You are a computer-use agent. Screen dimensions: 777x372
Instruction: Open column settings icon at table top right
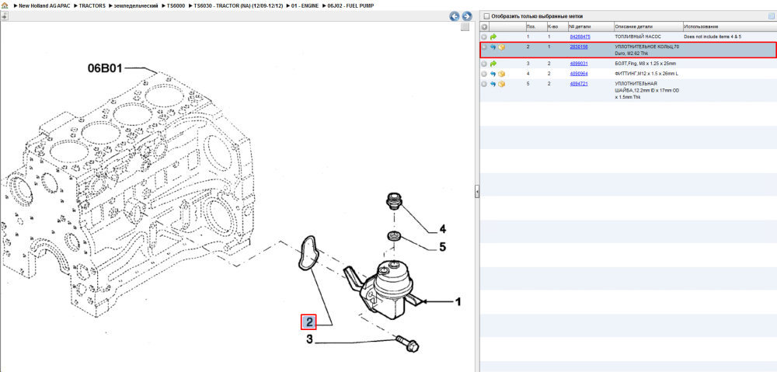pos(771,16)
